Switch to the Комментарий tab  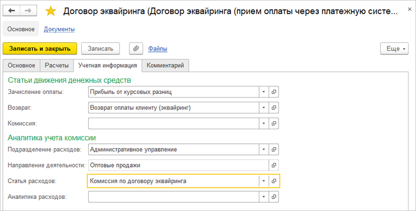[165, 66]
